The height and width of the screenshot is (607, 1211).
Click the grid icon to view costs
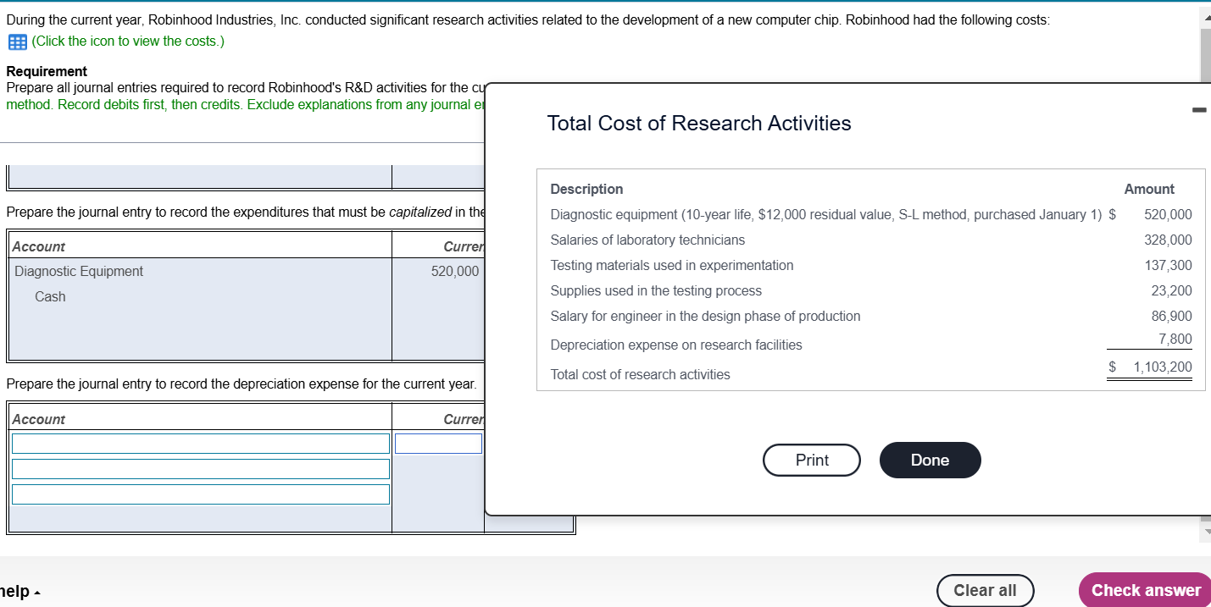pyautogui.click(x=16, y=41)
